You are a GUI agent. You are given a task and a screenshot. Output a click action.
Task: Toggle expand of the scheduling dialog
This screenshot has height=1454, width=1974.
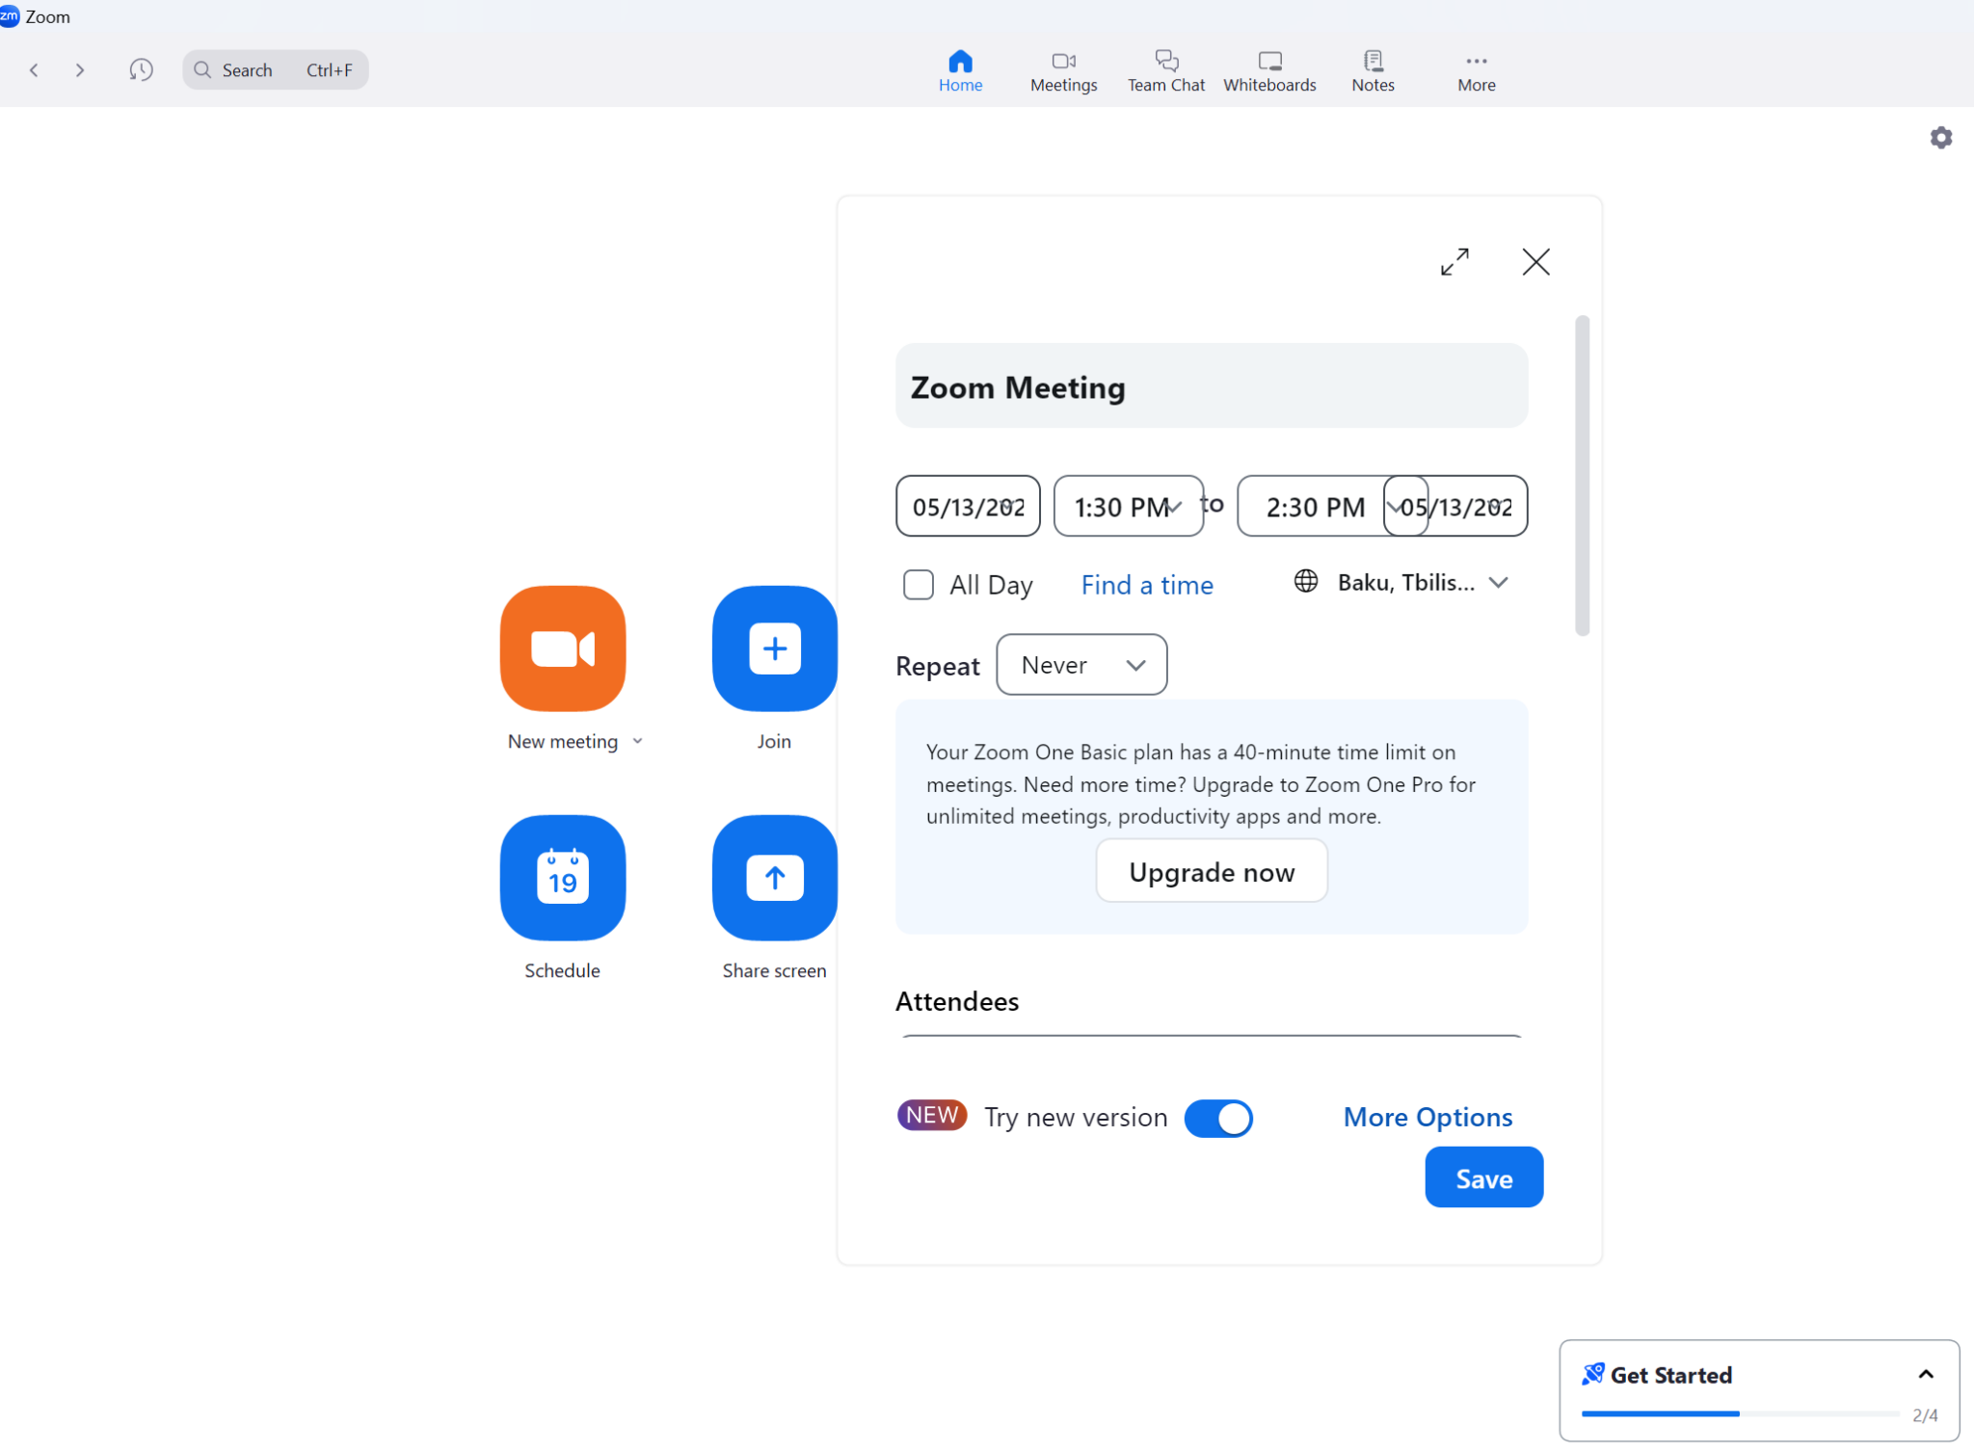[1455, 261]
